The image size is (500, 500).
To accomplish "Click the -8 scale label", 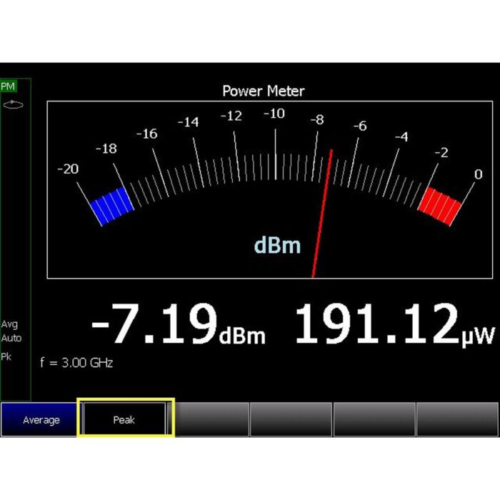I will coord(316,119).
